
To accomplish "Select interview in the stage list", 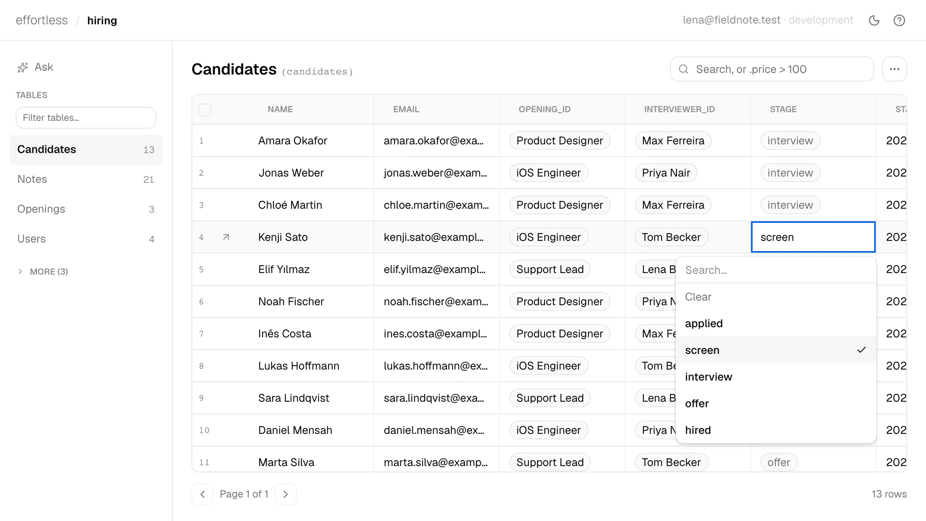I will (776, 377).
